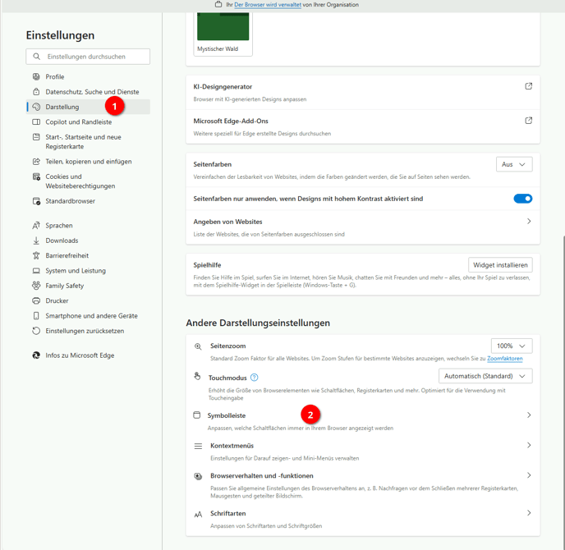565x550 pixels.
Task: Open Profile settings page
Action: pos(88,76)
